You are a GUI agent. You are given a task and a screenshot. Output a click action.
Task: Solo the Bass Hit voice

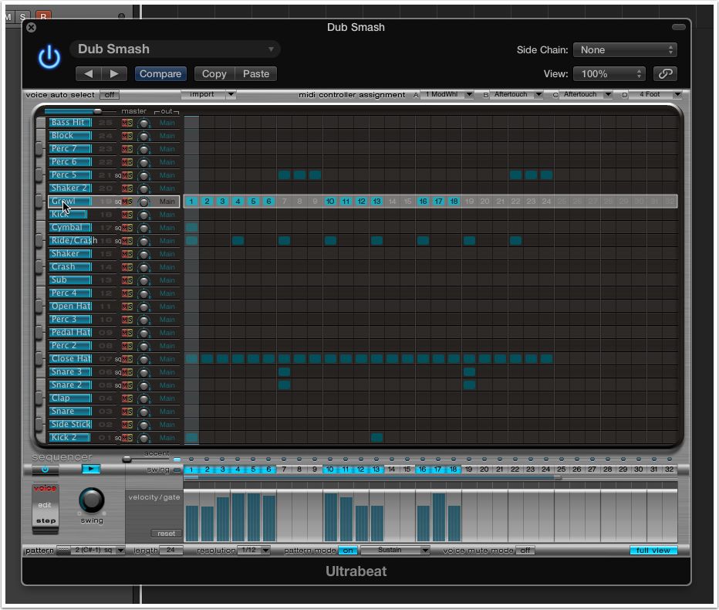click(x=130, y=123)
